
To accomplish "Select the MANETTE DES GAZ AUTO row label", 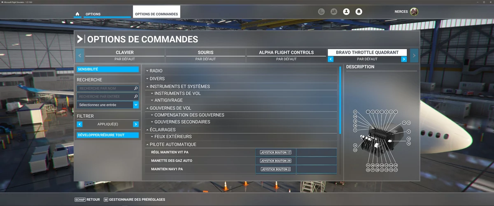I will point(172,161).
